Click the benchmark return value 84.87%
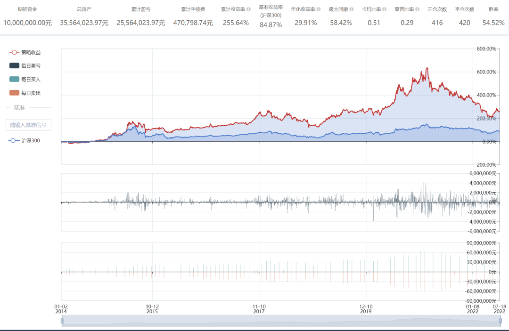 click(271, 24)
